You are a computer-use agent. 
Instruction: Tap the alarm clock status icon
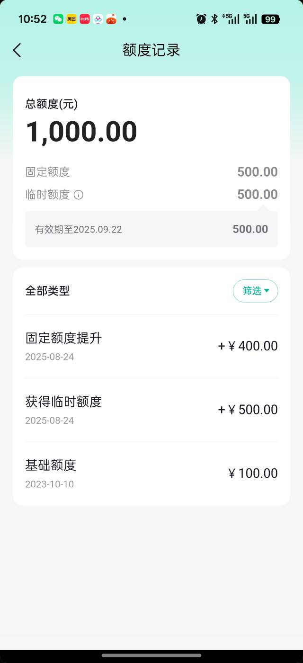[x=201, y=19]
